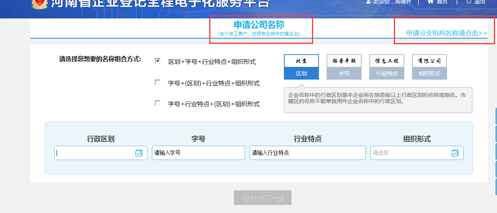Click the 字号 input field
497x213 pixels.
(x=198, y=153)
